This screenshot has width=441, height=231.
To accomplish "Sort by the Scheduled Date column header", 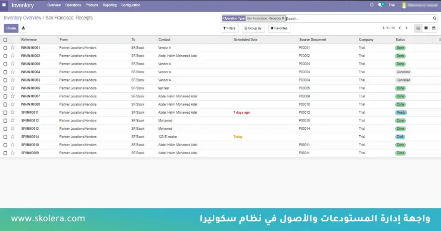I will coord(245,40).
